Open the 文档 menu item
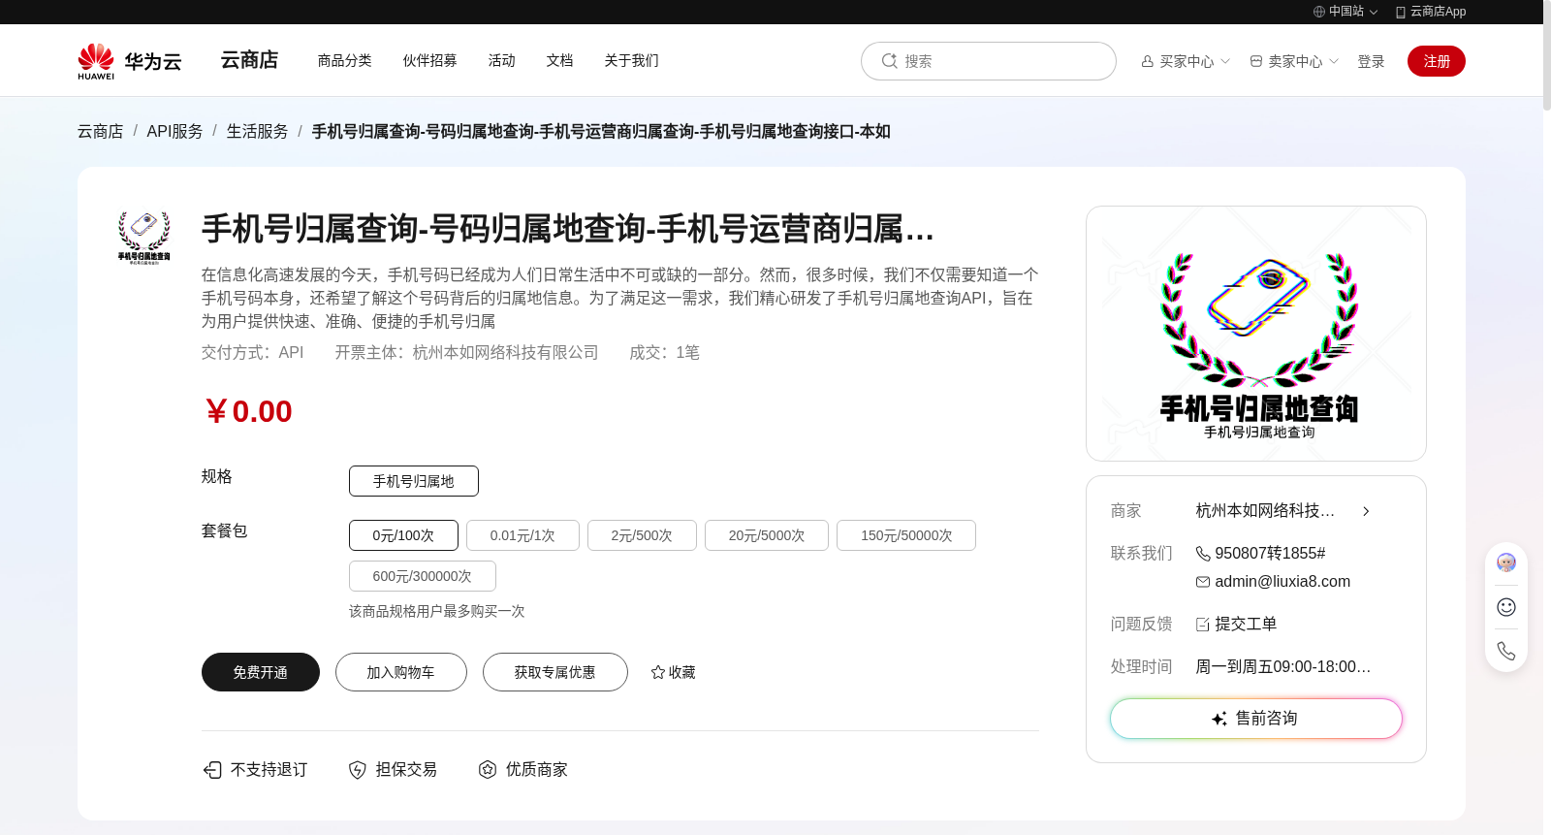The width and height of the screenshot is (1551, 835). click(560, 60)
